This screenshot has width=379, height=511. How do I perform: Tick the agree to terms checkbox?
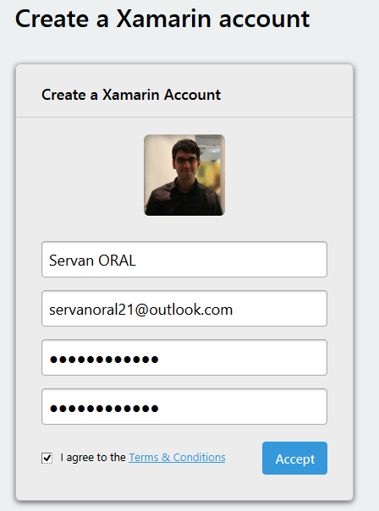[47, 458]
